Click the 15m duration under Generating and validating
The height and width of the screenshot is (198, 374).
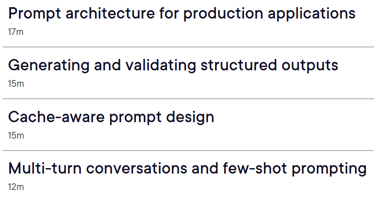tap(16, 83)
